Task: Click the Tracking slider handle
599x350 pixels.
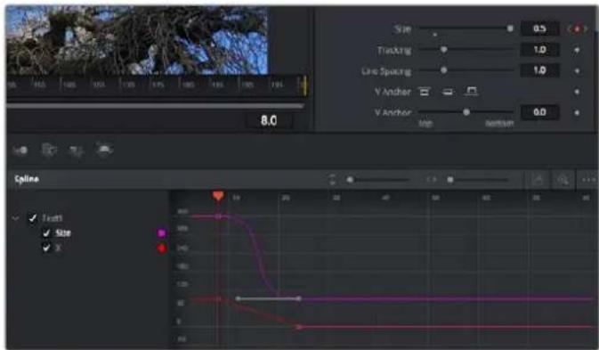Action: (443, 49)
